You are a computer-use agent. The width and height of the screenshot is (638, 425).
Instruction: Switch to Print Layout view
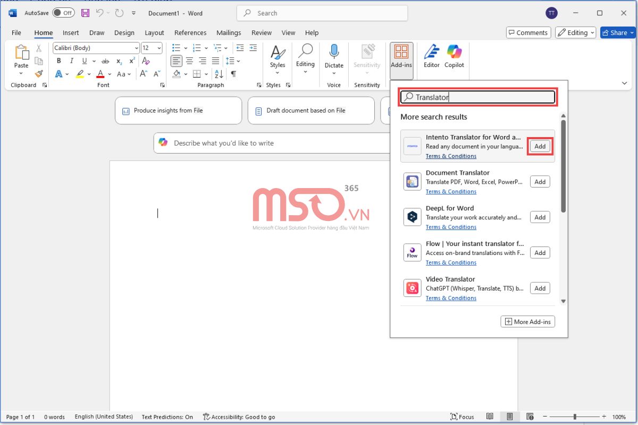point(510,417)
